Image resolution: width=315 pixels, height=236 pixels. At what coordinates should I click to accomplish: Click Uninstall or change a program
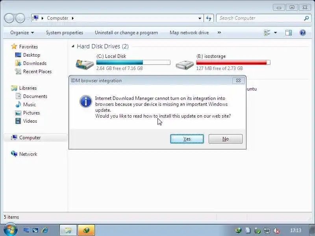click(126, 33)
